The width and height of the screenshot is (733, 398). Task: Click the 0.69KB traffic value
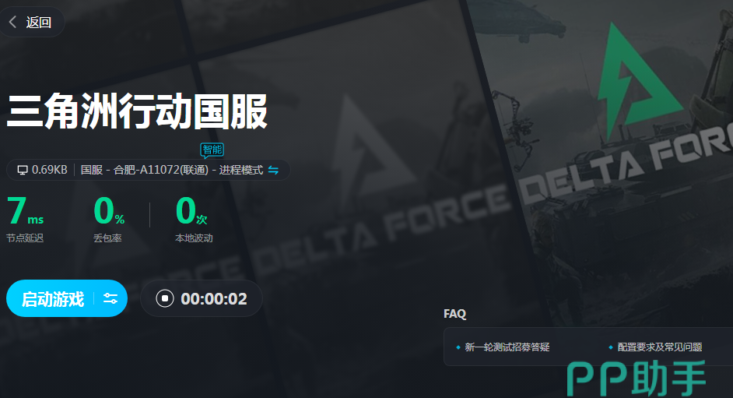50,170
